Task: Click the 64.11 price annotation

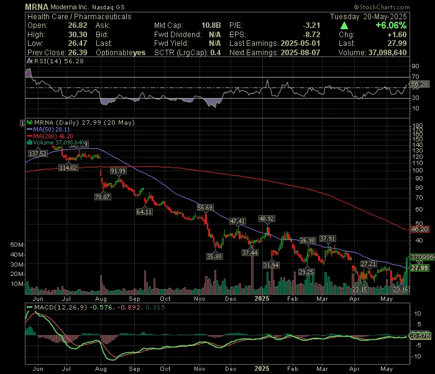Action: point(144,211)
